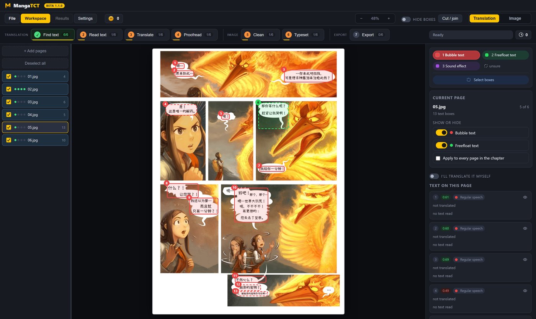The image size is (536, 319).
Task: Open page 02.jpg in the list
Action: point(35,89)
